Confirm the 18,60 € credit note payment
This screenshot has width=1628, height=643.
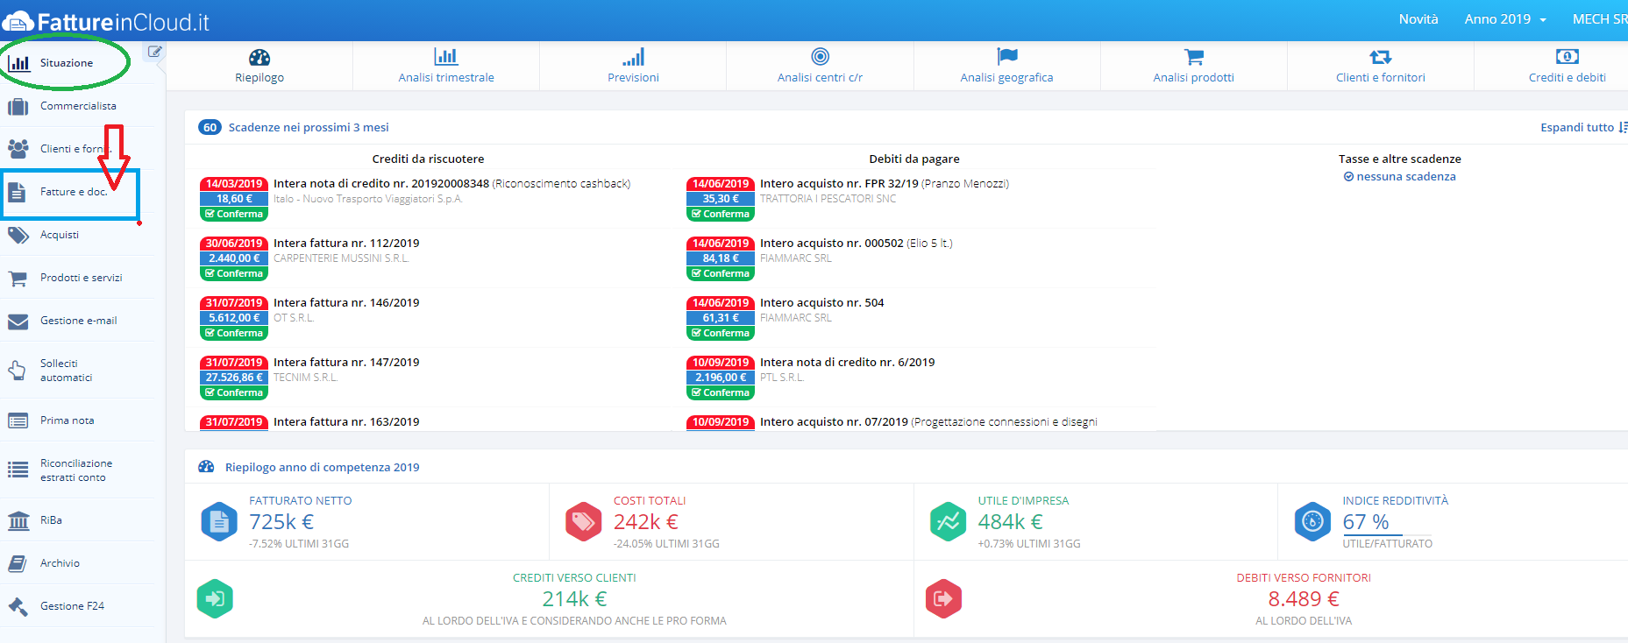coord(234,214)
